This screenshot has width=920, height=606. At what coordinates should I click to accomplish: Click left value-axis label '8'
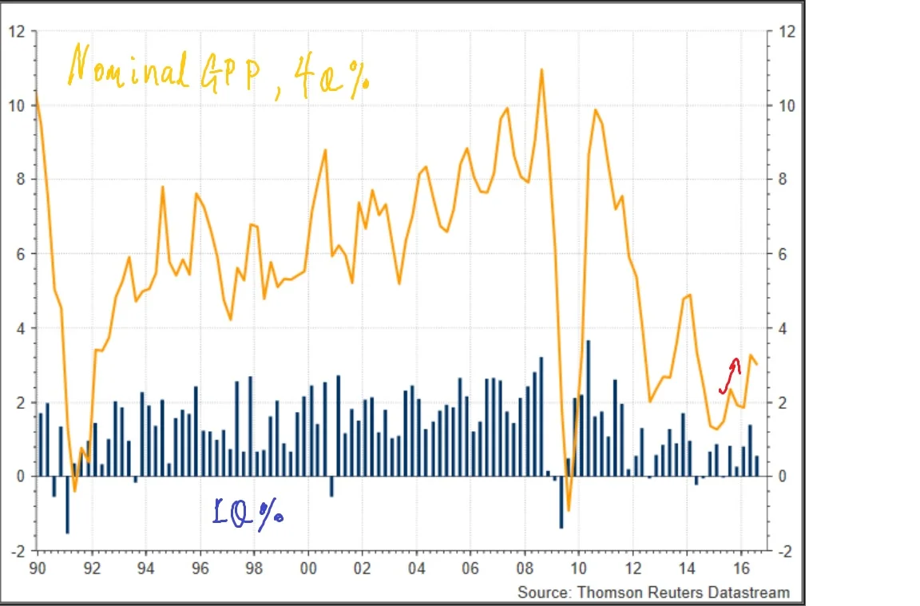click(x=21, y=180)
